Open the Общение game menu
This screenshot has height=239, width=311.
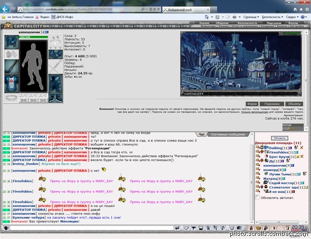tap(222, 23)
